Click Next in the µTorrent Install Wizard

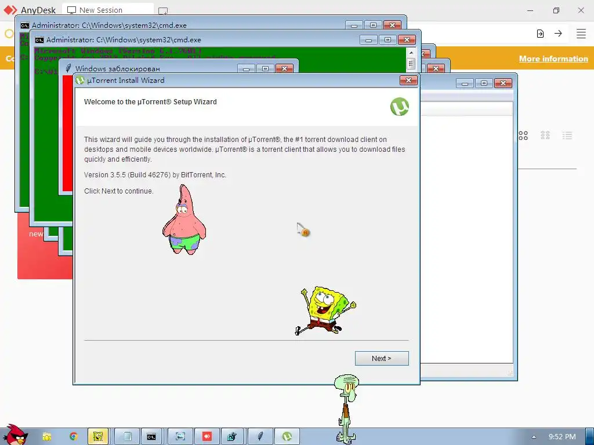point(382,358)
